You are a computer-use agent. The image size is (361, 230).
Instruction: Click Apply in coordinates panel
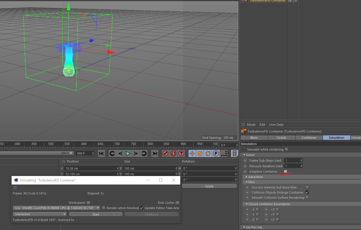pos(209,186)
